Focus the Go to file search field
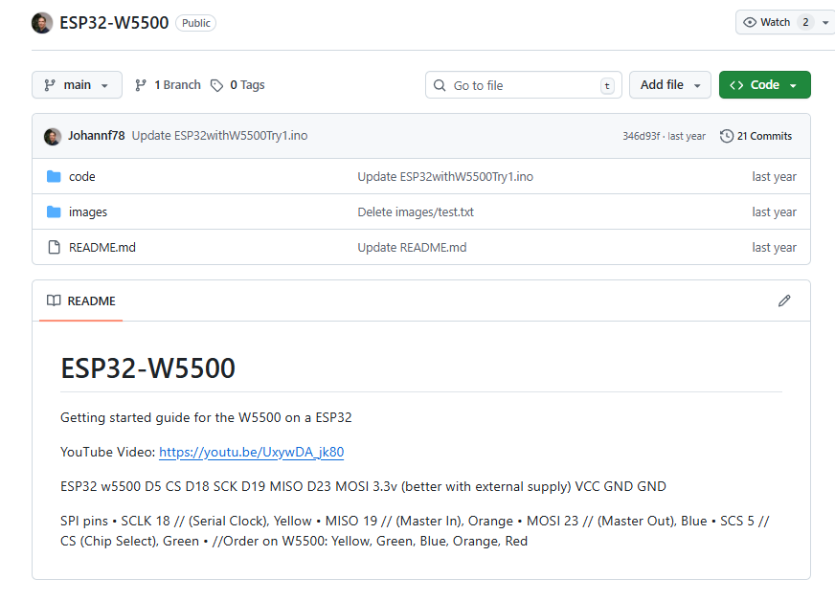835x601 pixels. [523, 85]
